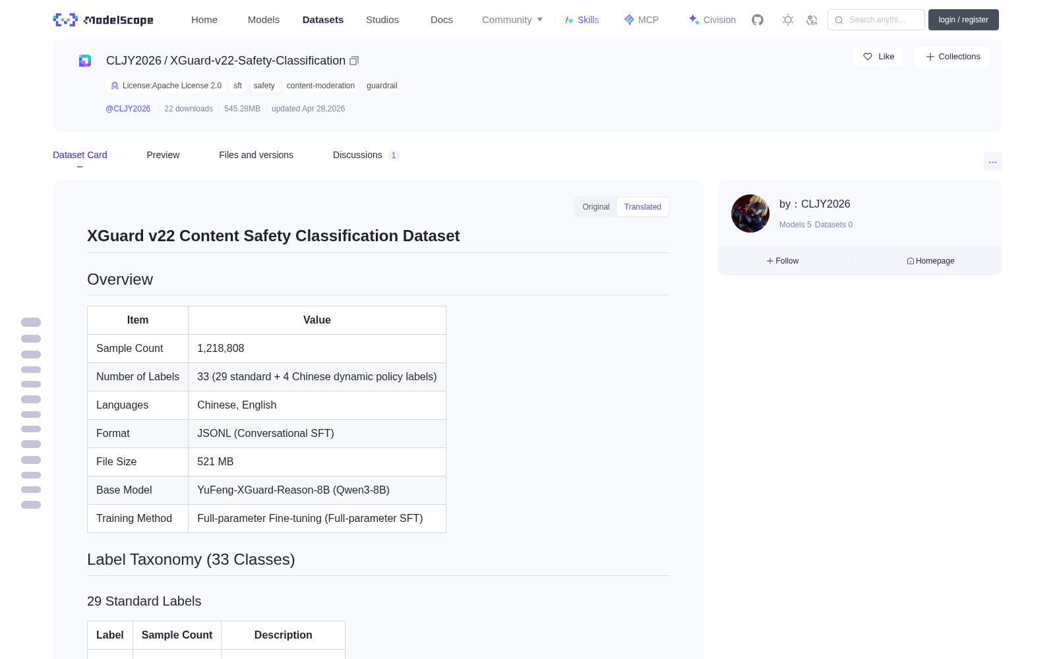This screenshot has height=659, width=1055.
Task: Click the updated Apr 28,2026 text
Action: 308,109
